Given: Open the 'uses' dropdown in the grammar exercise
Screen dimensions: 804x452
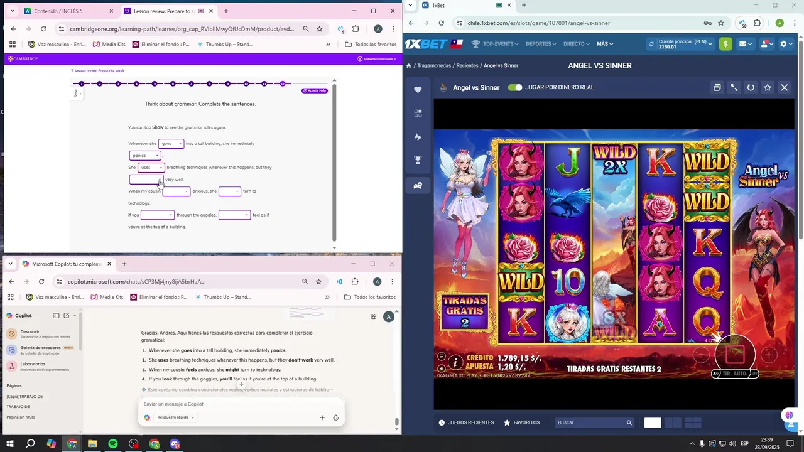Looking at the screenshot, I should pyautogui.click(x=151, y=168).
